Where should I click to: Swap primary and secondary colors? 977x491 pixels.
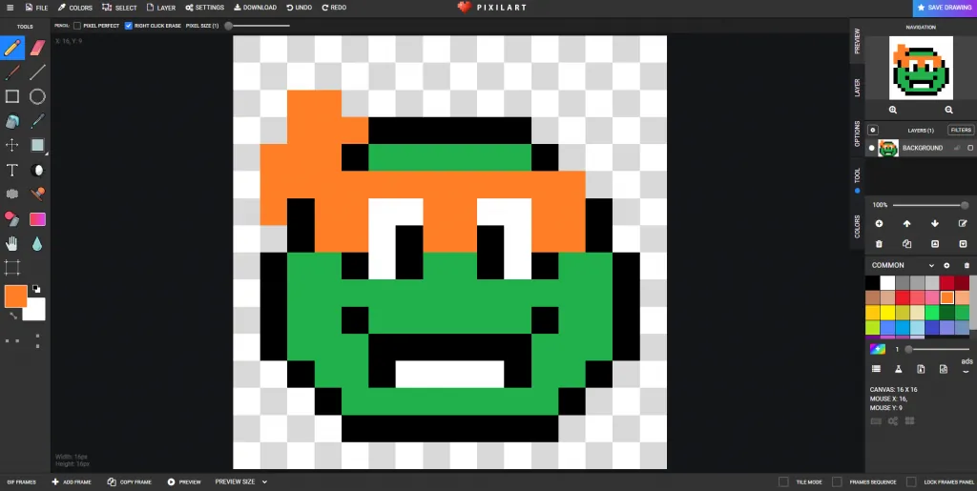[12, 317]
